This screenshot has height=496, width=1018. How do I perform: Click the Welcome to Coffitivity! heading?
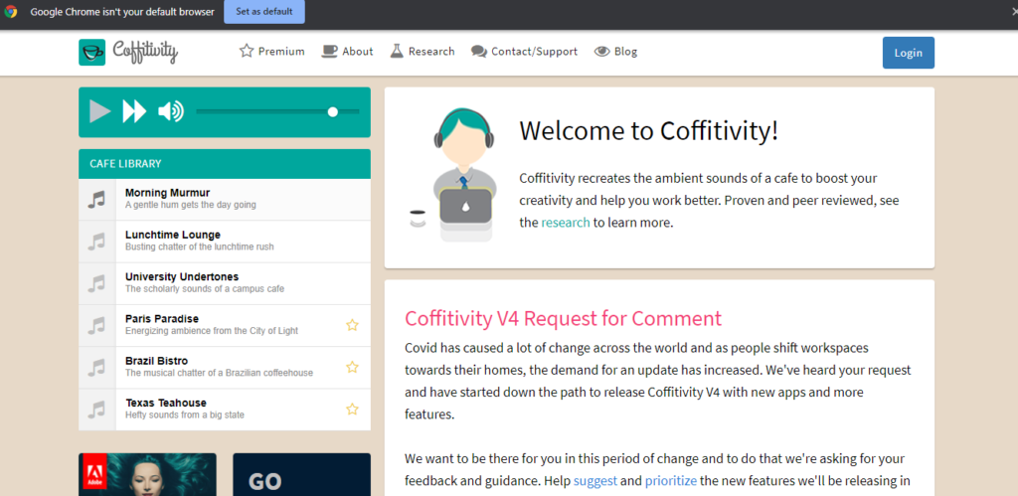click(648, 131)
